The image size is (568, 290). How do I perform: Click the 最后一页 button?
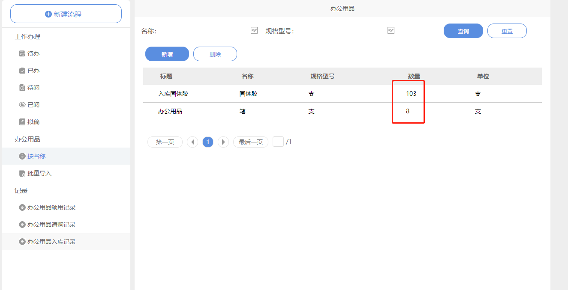click(x=251, y=142)
